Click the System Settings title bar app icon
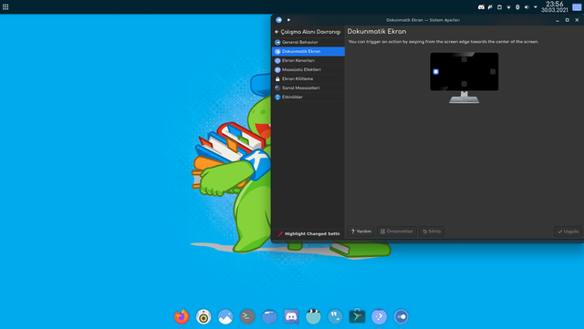 (278, 20)
